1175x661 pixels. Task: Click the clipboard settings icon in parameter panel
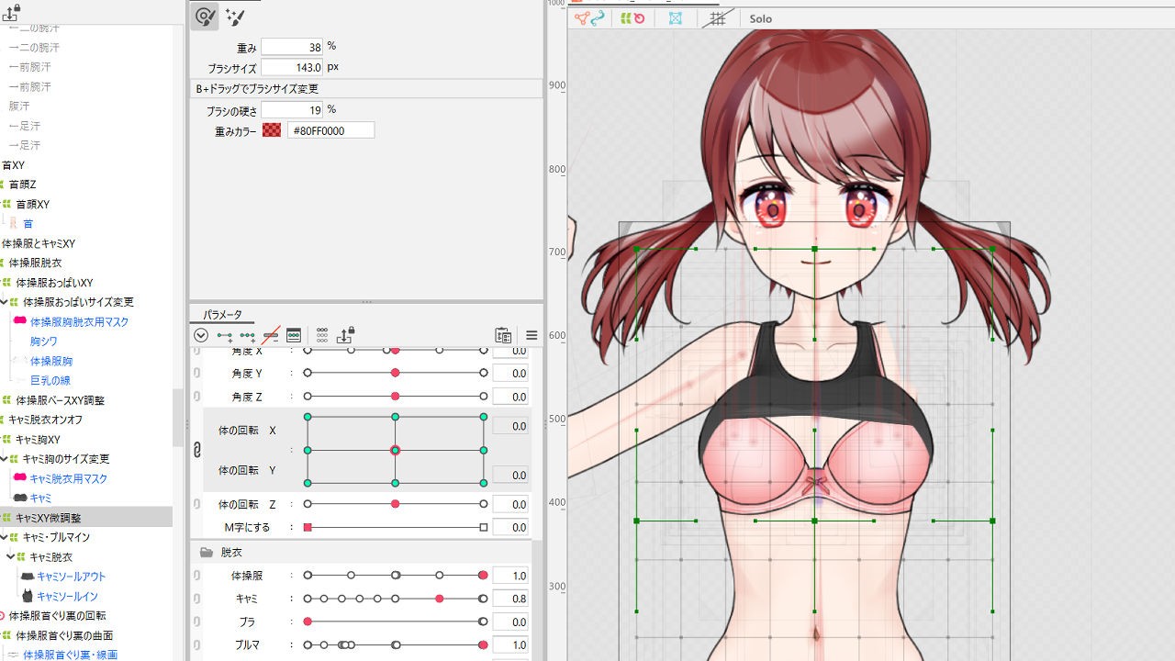point(503,335)
